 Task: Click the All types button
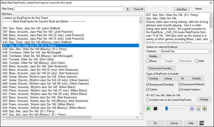pyautogui.click(x=182, y=79)
